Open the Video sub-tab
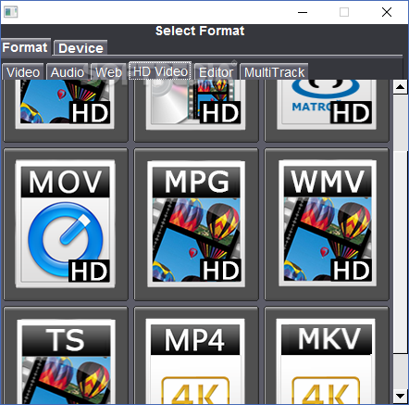The image size is (409, 405). pos(23,72)
